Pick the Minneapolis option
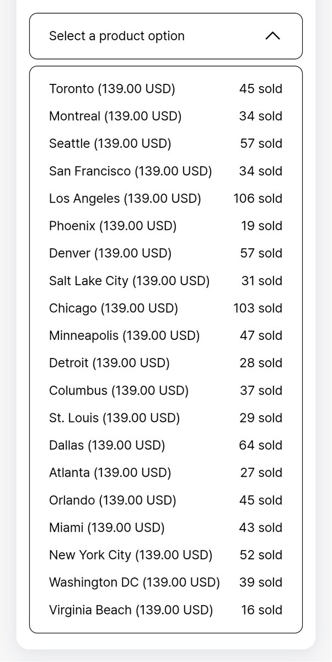Image resolution: width=332 pixels, height=662 pixels. [165, 335]
